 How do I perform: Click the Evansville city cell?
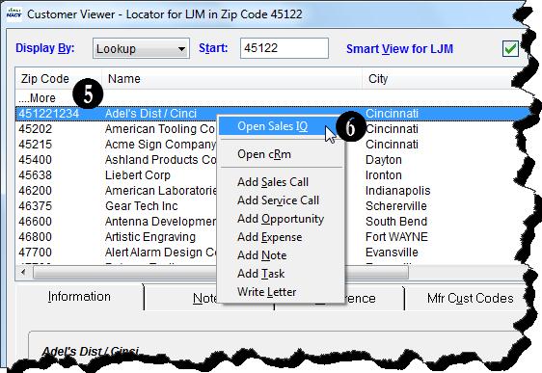(392, 253)
